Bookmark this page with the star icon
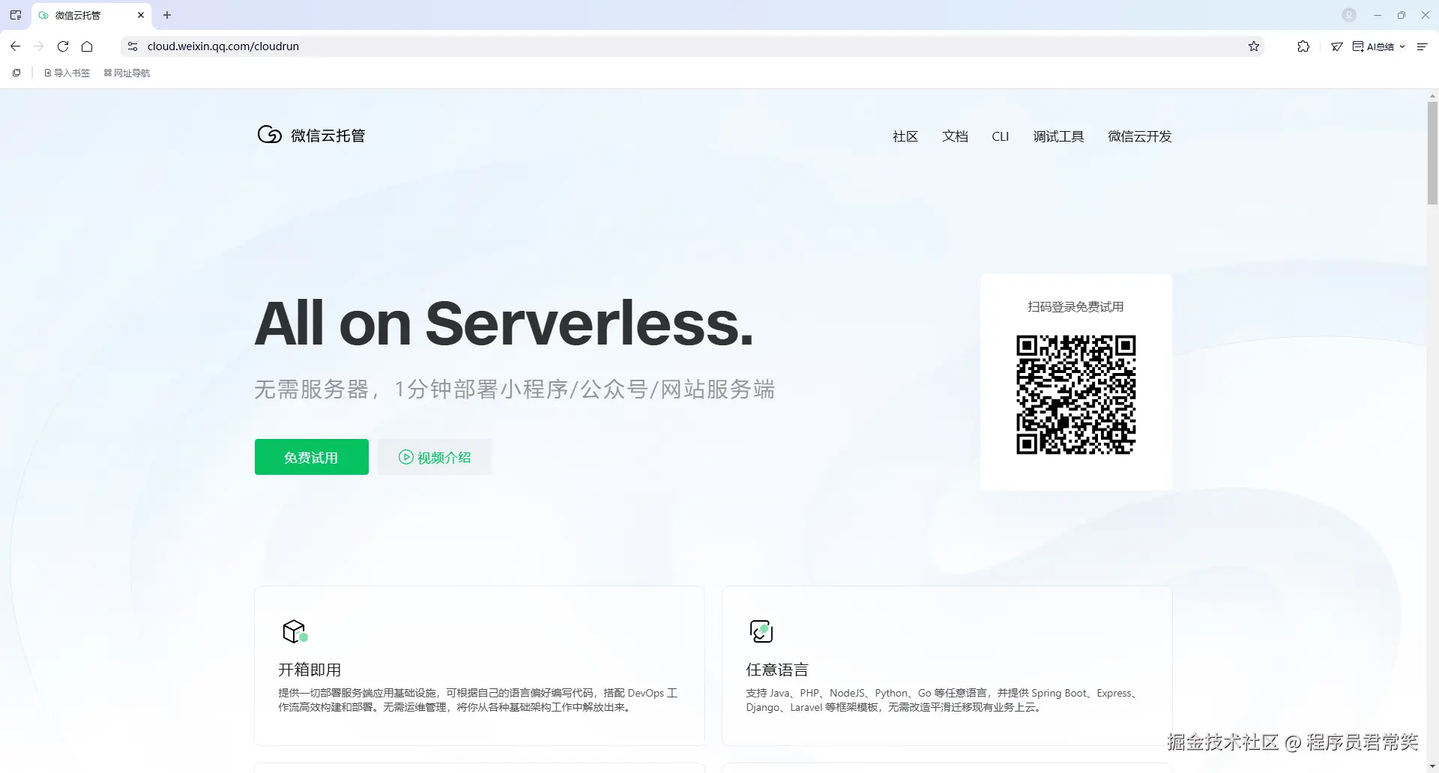 click(1254, 46)
